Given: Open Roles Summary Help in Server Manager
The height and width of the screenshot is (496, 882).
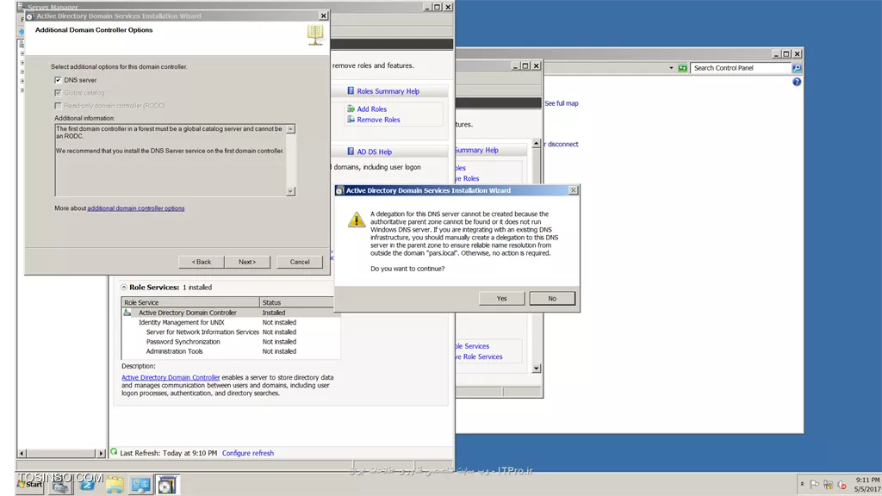Looking at the screenshot, I should point(388,91).
